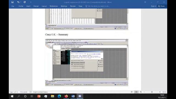This screenshot has height=99, width=176.
Task: Click the zoom in plus button
Action: pyautogui.click(x=160, y=92)
